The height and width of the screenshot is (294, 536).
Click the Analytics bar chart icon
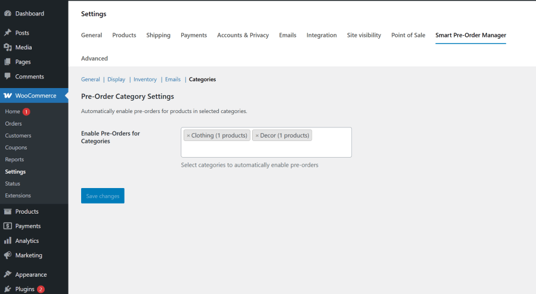coord(8,240)
